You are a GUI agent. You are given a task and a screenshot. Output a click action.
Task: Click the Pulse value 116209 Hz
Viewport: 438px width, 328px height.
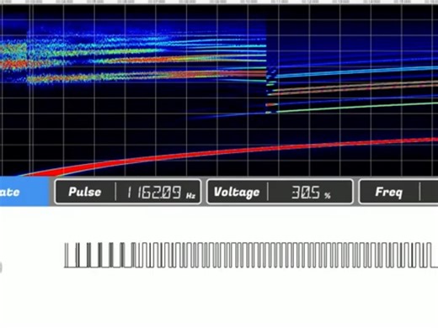pyautogui.click(x=162, y=193)
